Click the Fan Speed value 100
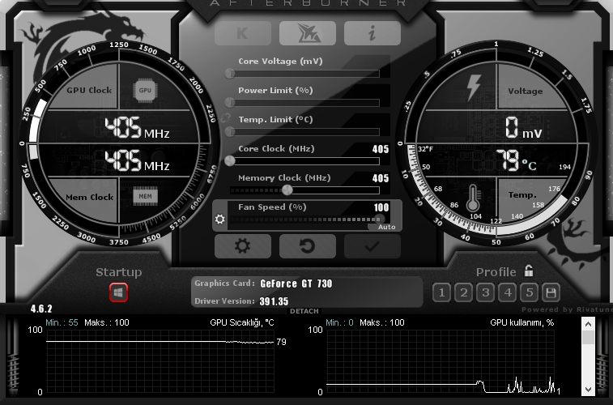The height and width of the screenshot is (405, 613). [381, 207]
